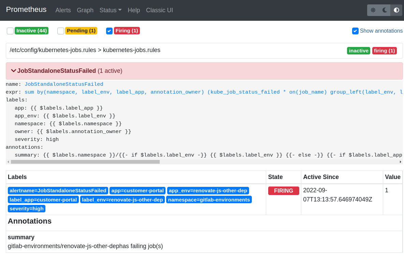Enable the Pending (1) filter checkbox

[x=61, y=31]
